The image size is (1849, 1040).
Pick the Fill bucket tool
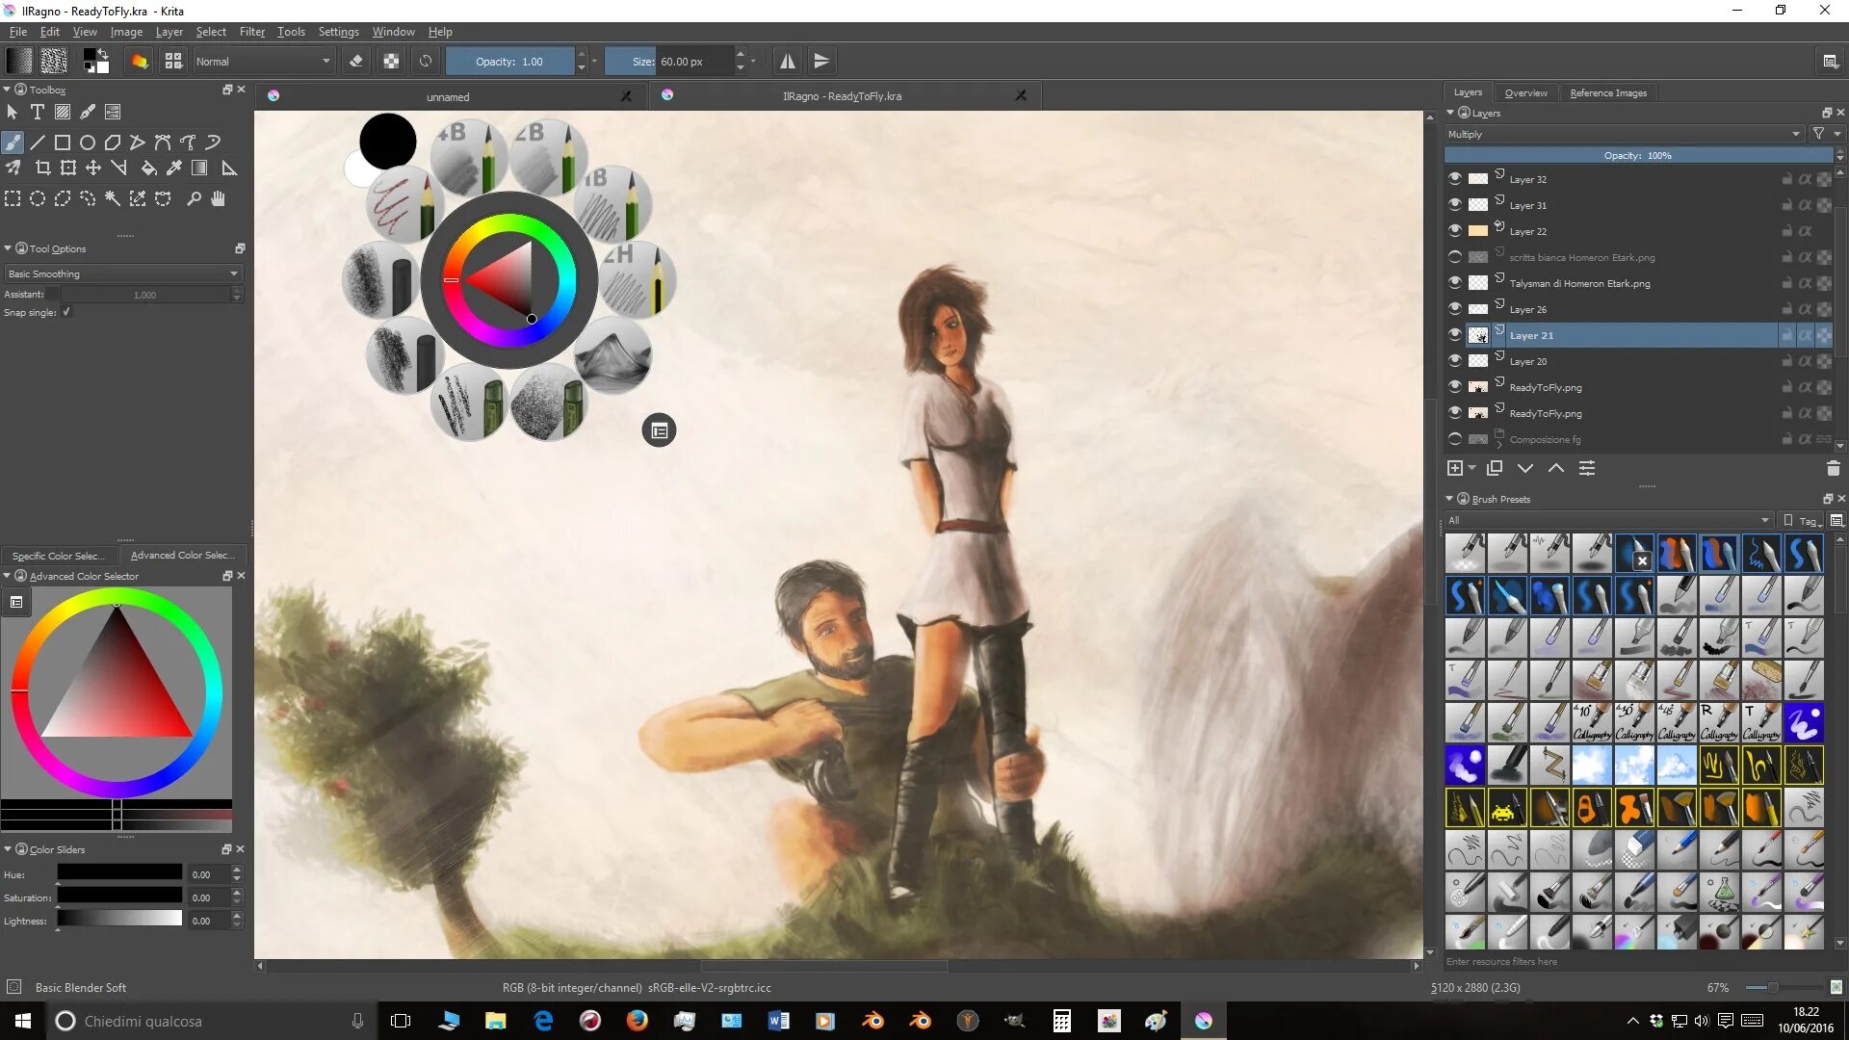coord(148,169)
